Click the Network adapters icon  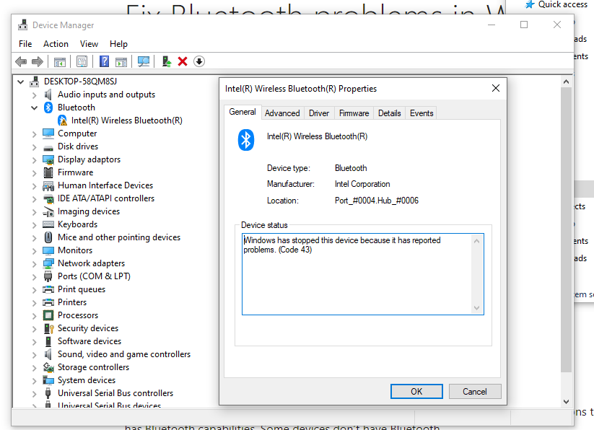coord(48,263)
